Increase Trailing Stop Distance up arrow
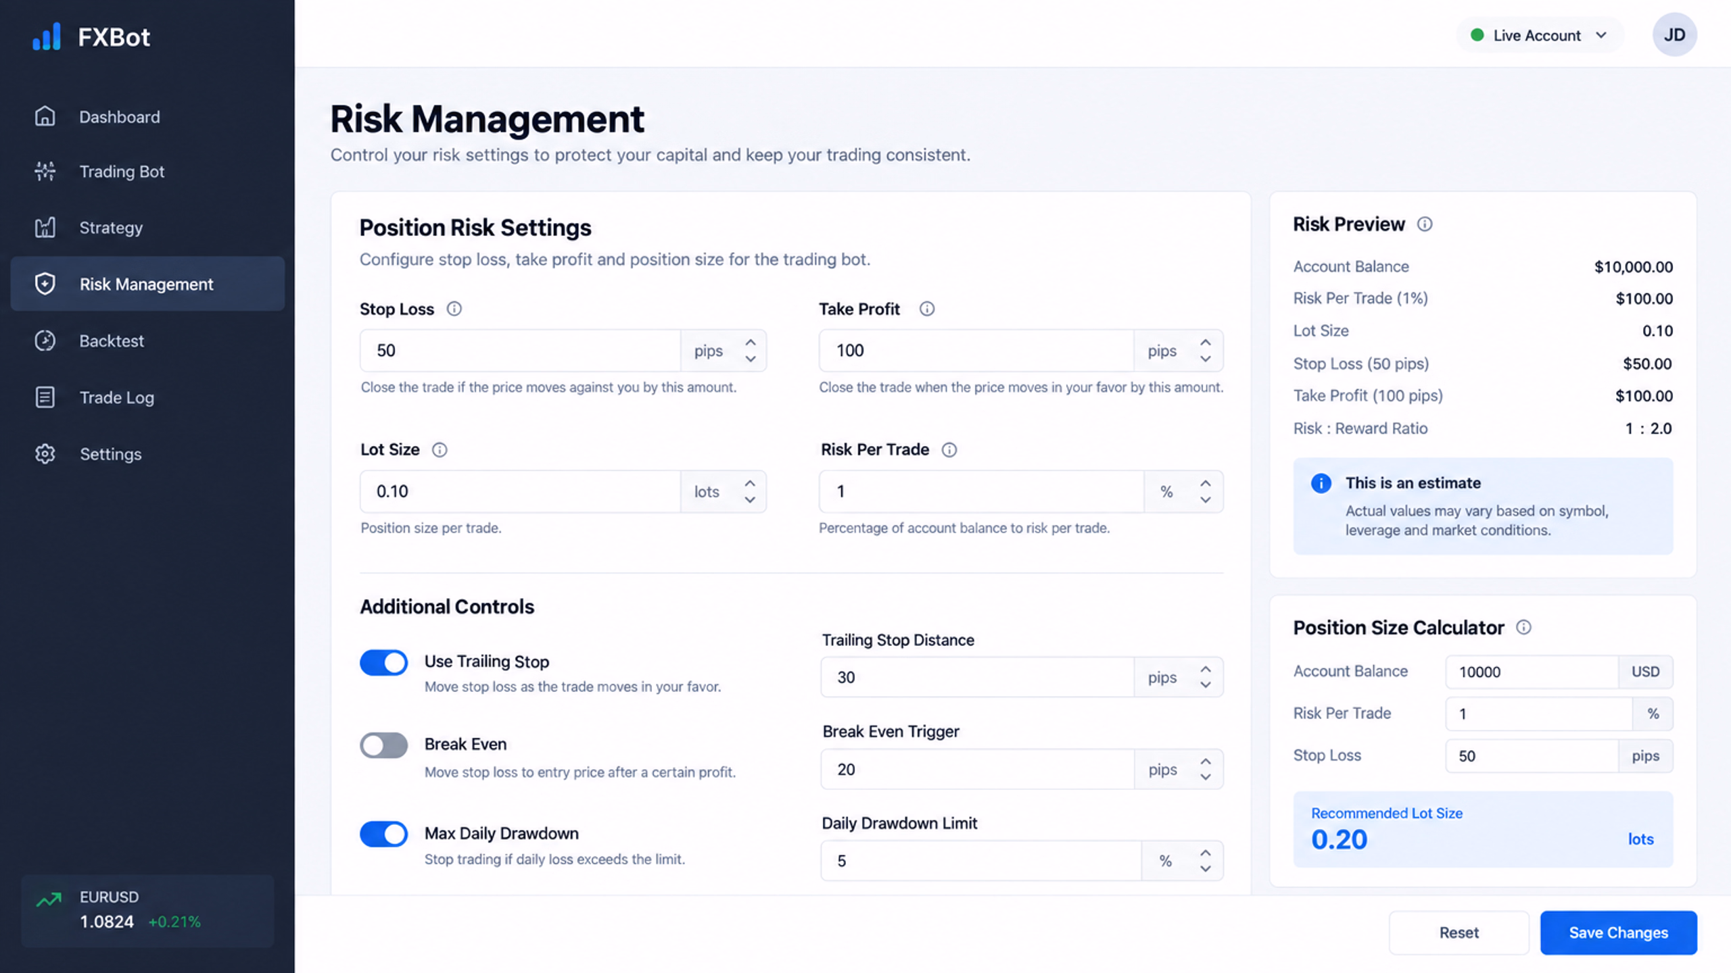Viewport: 1731px width, 973px height. click(x=1206, y=668)
